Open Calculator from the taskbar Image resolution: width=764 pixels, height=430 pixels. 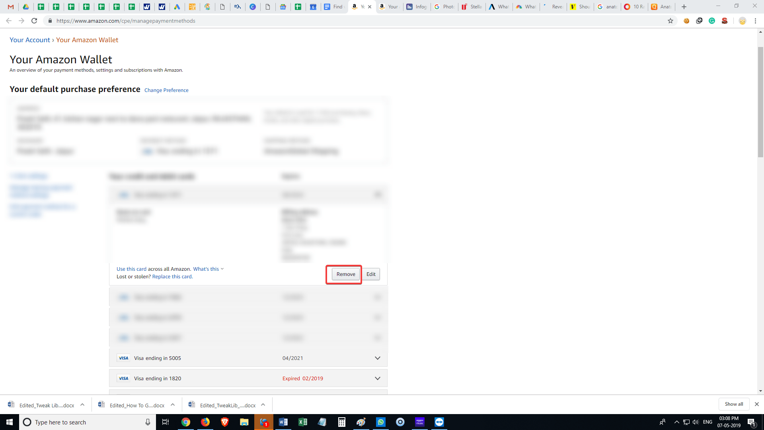[342, 422]
